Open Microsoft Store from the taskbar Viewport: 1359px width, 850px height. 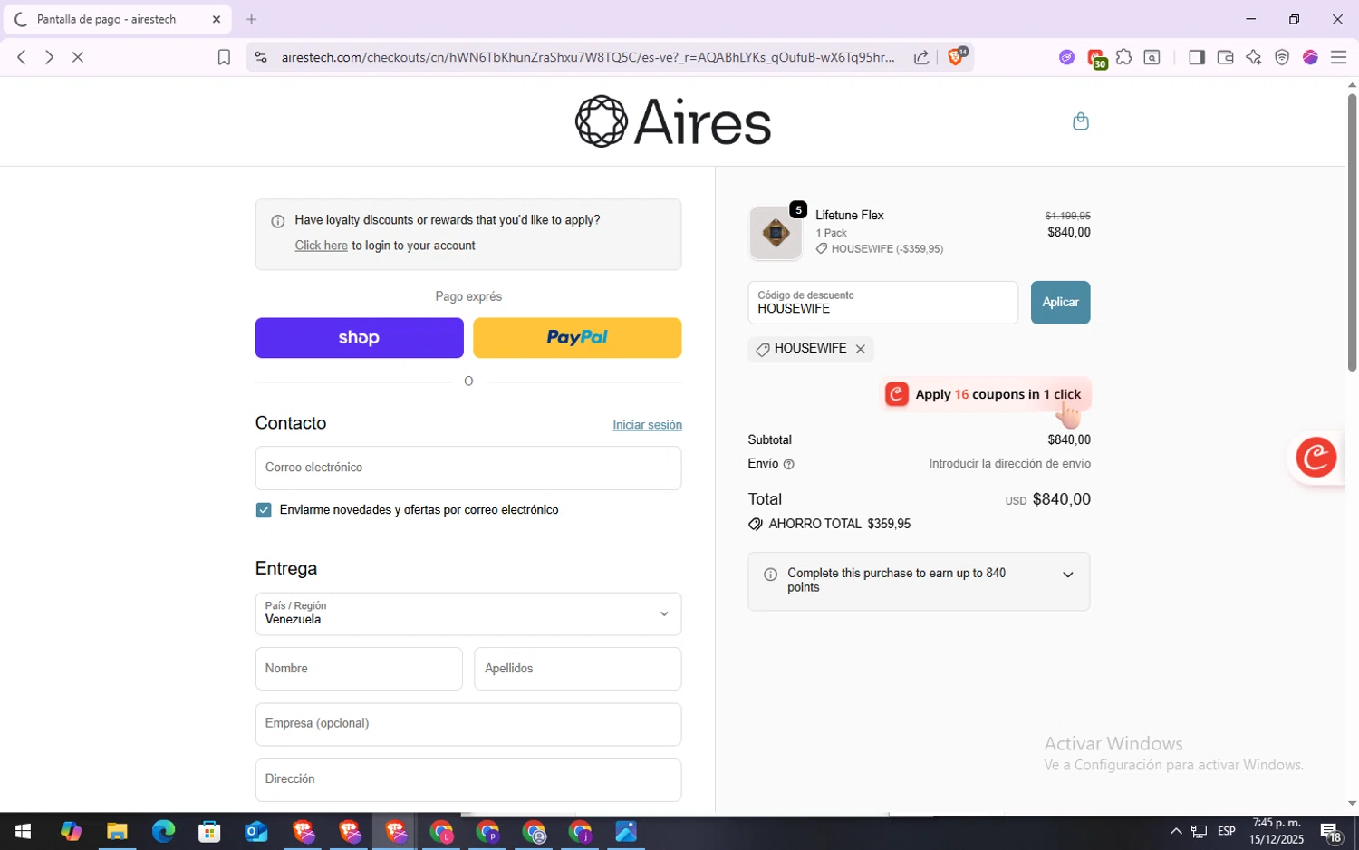[209, 831]
